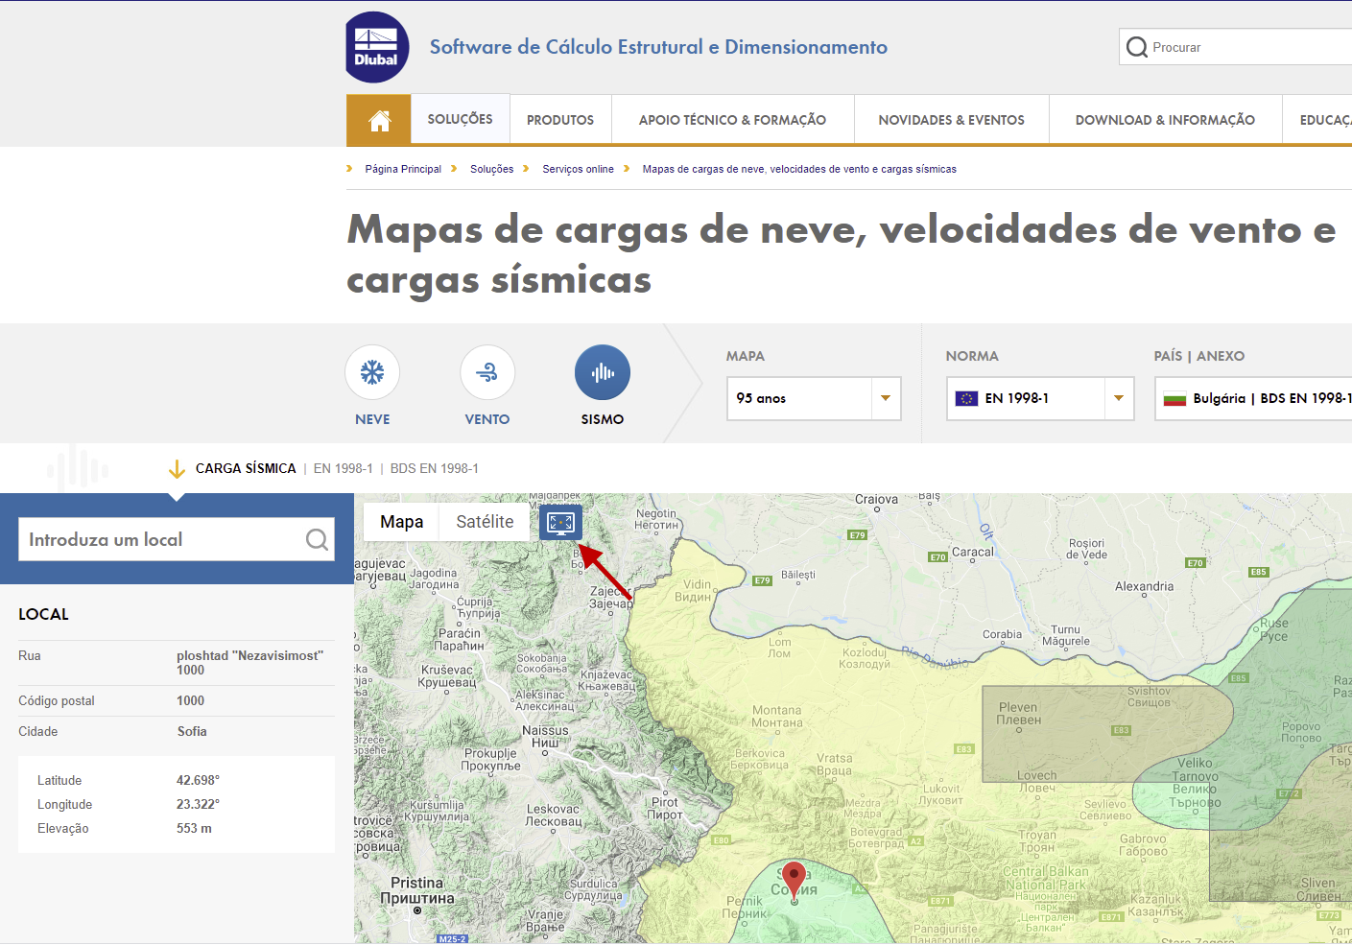Switch back to Mapa view
This screenshot has width=1352, height=945.
click(400, 521)
